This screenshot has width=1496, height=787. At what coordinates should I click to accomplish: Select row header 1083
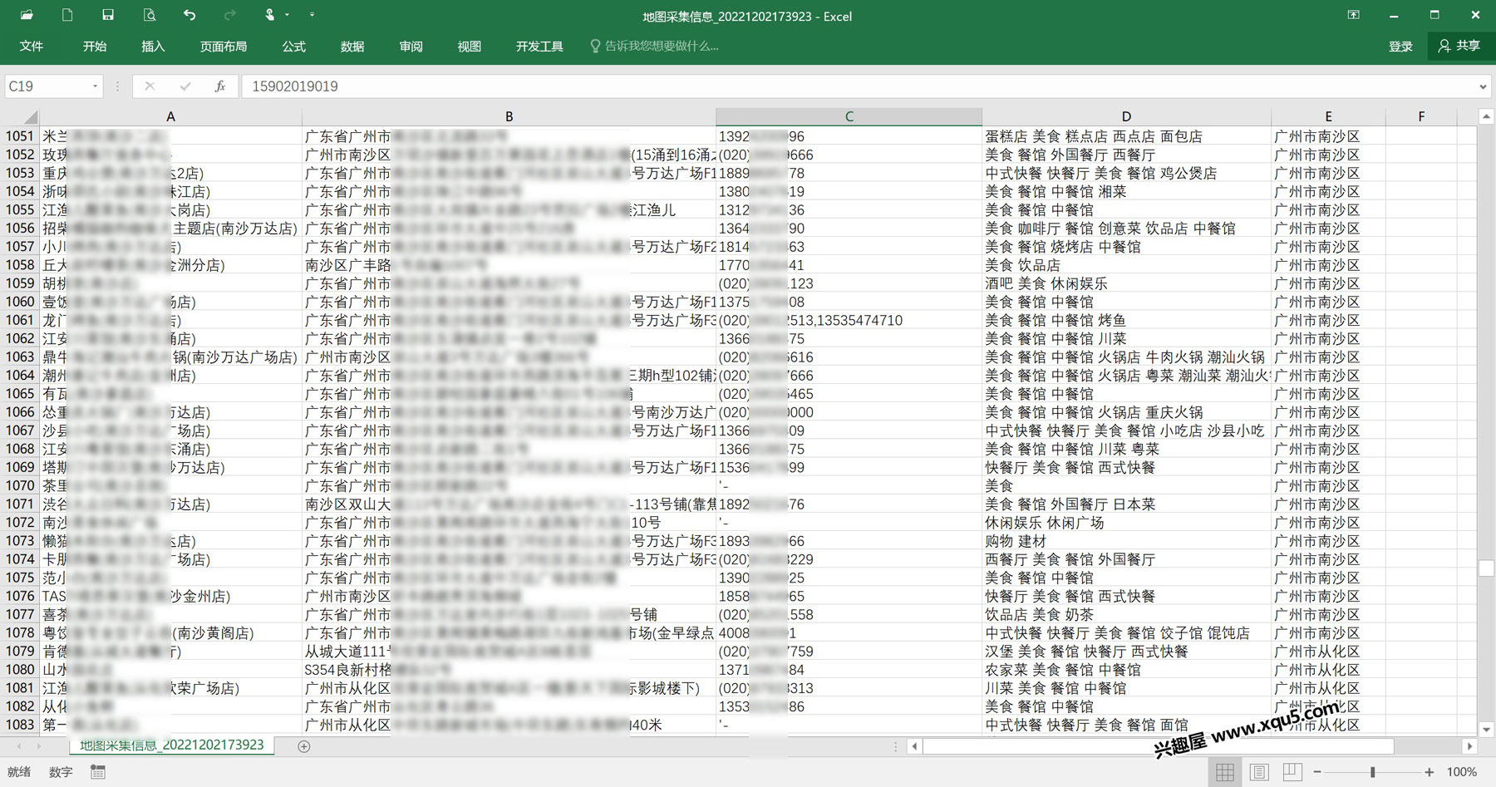click(21, 725)
